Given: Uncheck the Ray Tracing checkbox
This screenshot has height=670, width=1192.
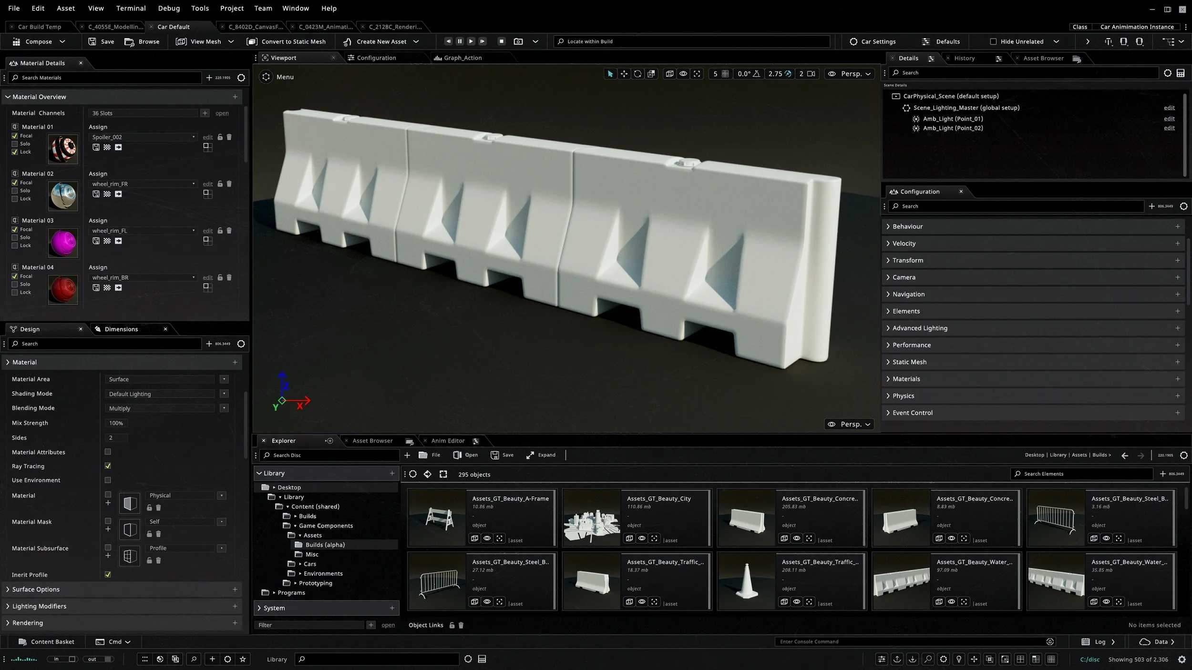Looking at the screenshot, I should pos(108,466).
